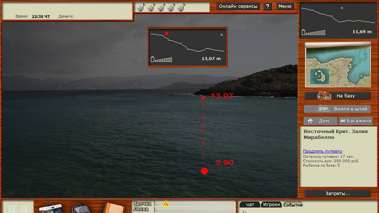Open the Багажник trunk button
The width and height of the screenshot is (379, 213).
tap(355, 121)
